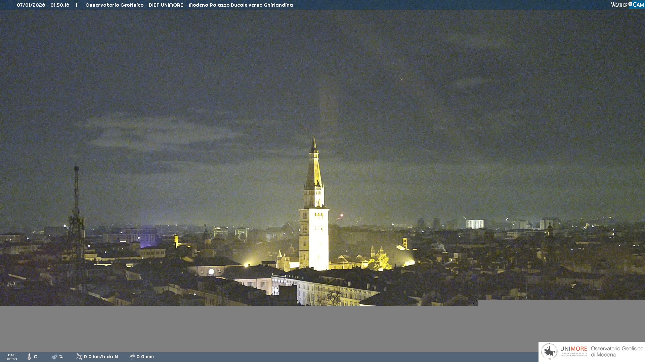Screen dimensions: 645x362
Task: Click the purple-lit building in the skyline
Action: tap(148, 238)
